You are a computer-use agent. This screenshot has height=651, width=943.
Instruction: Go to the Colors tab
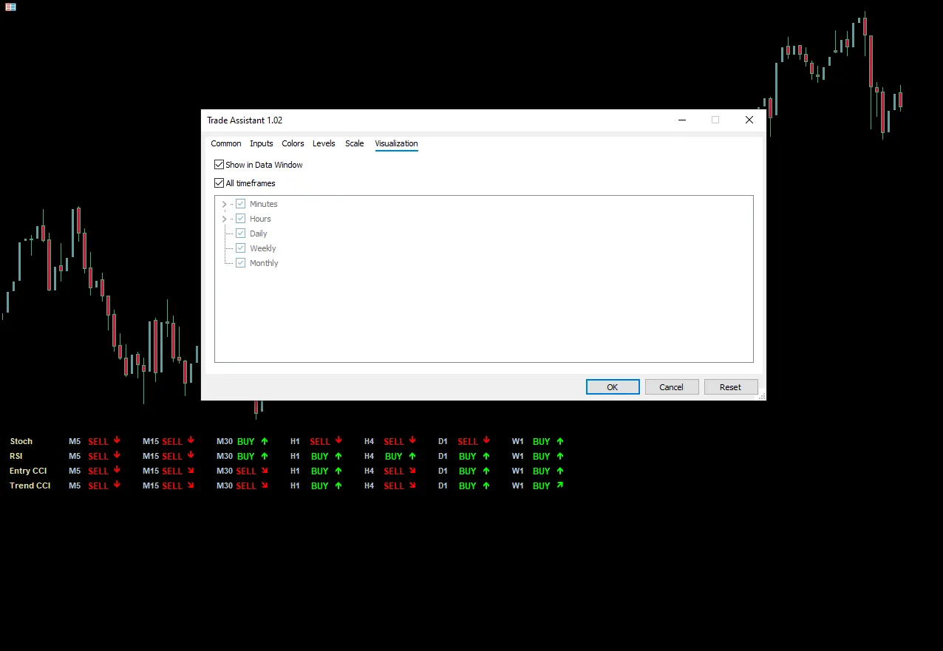(x=293, y=143)
